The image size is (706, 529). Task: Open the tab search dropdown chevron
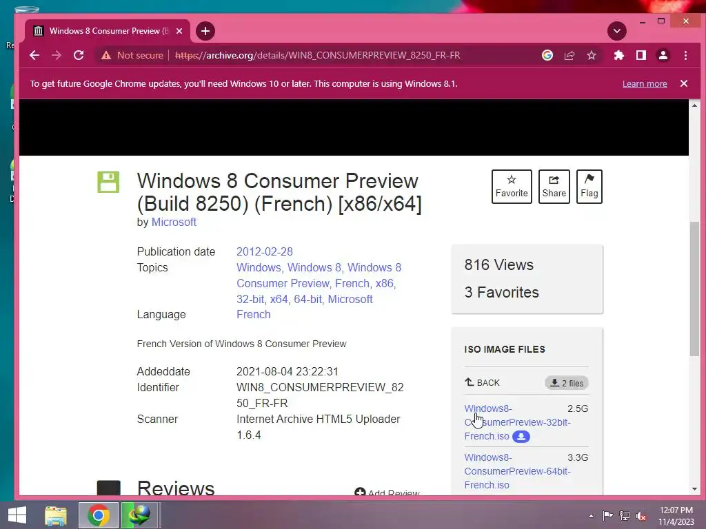pos(617,31)
